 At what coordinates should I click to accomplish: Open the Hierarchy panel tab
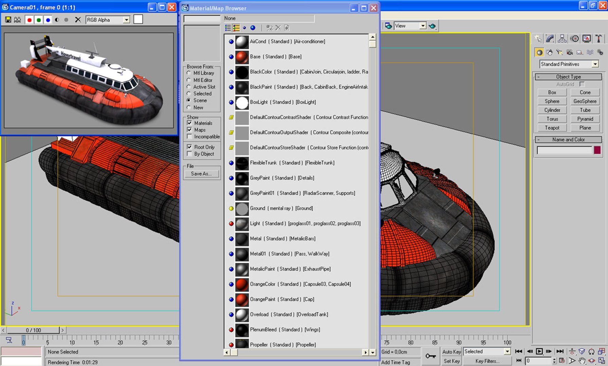pyautogui.click(x=562, y=39)
